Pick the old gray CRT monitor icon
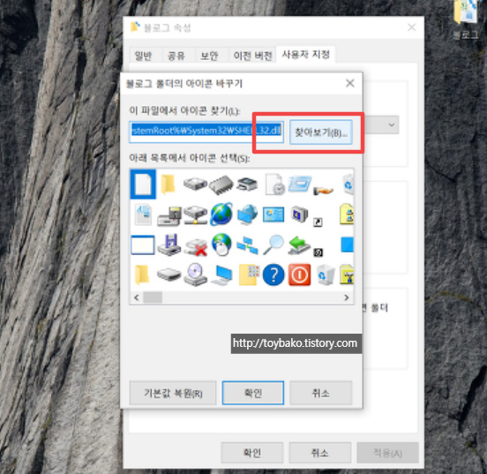Viewport: 487px width, 474px height. coord(299,214)
